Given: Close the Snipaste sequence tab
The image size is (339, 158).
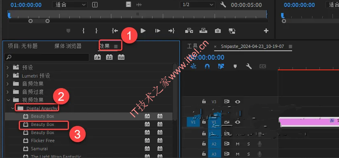Looking at the screenshot, I should [215, 46].
